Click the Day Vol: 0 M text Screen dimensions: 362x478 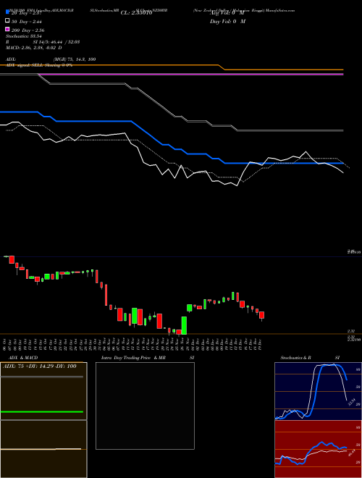coord(227,21)
